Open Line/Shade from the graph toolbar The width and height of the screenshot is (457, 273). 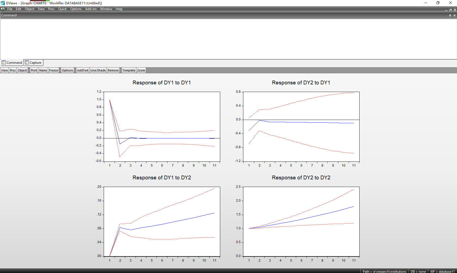click(x=98, y=70)
